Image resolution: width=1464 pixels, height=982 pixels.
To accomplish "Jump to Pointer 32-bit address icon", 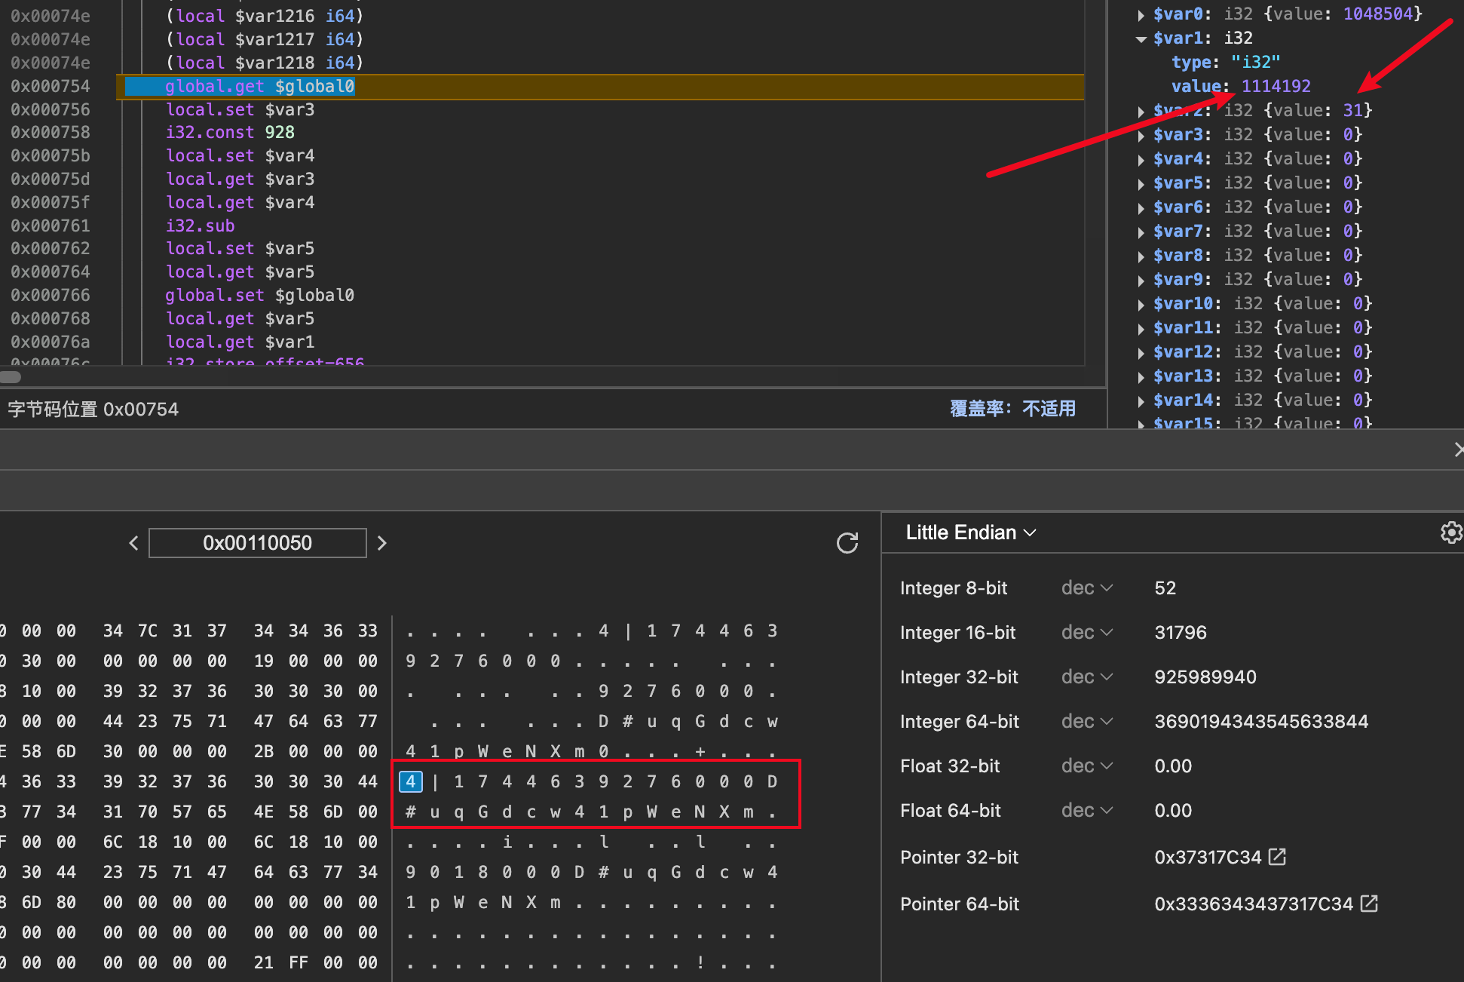I will tap(1277, 857).
